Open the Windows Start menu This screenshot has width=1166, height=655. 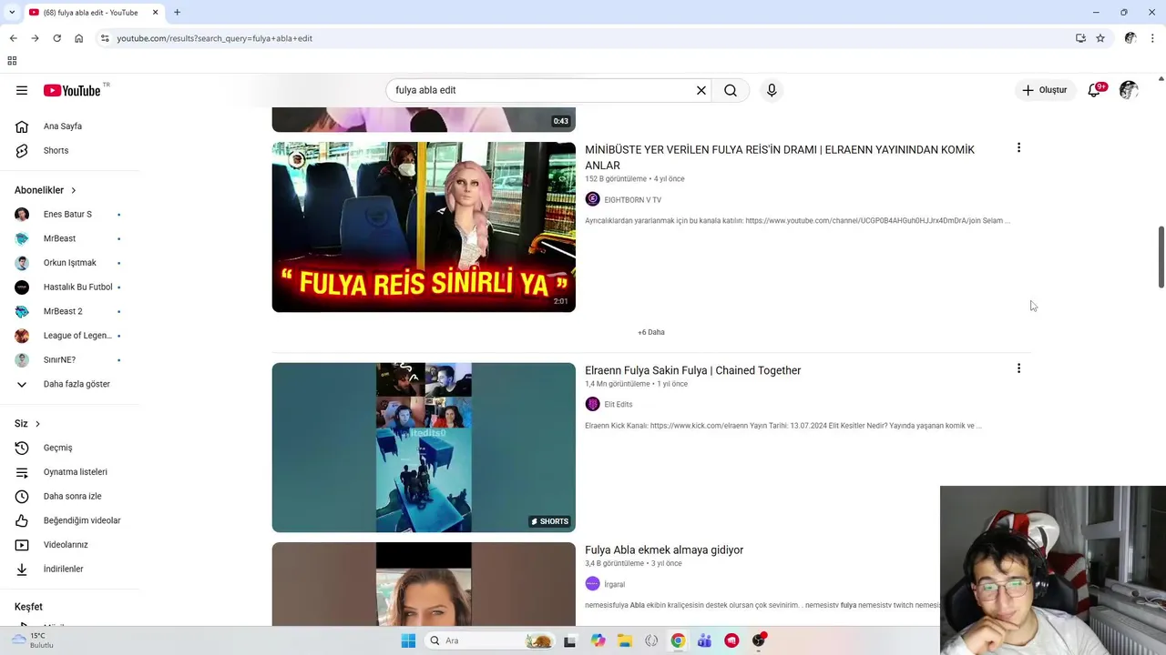tap(408, 640)
